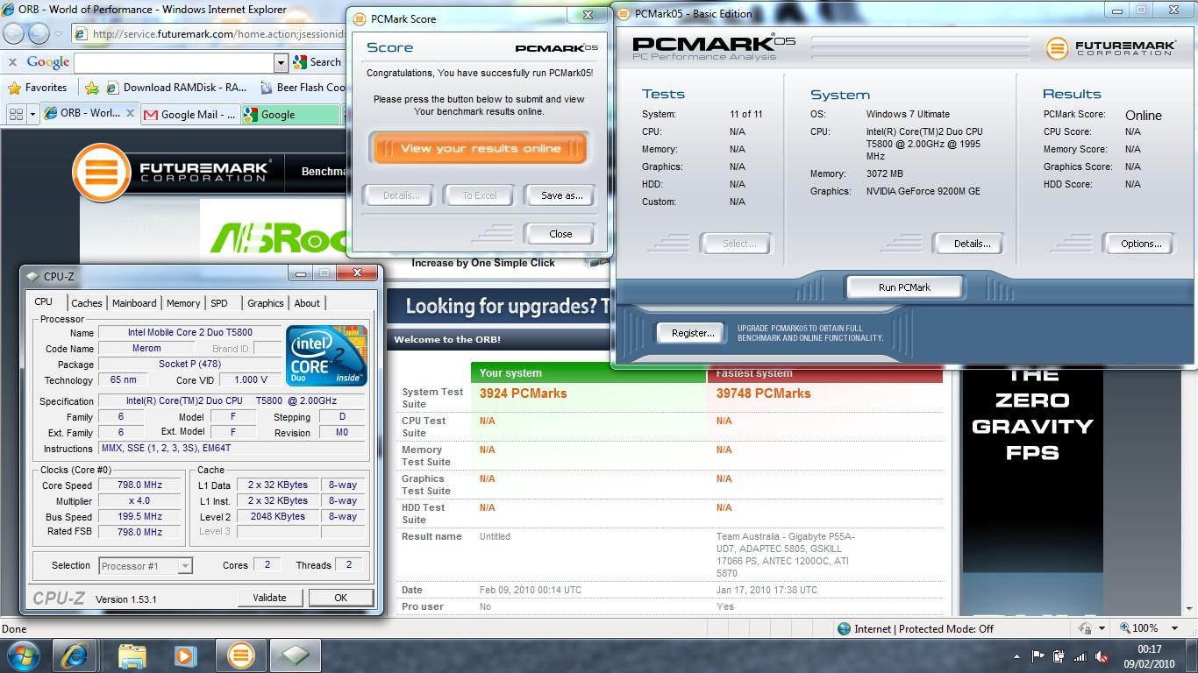Click the Register... button in PCMark05
The image size is (1198, 673).
[693, 333]
